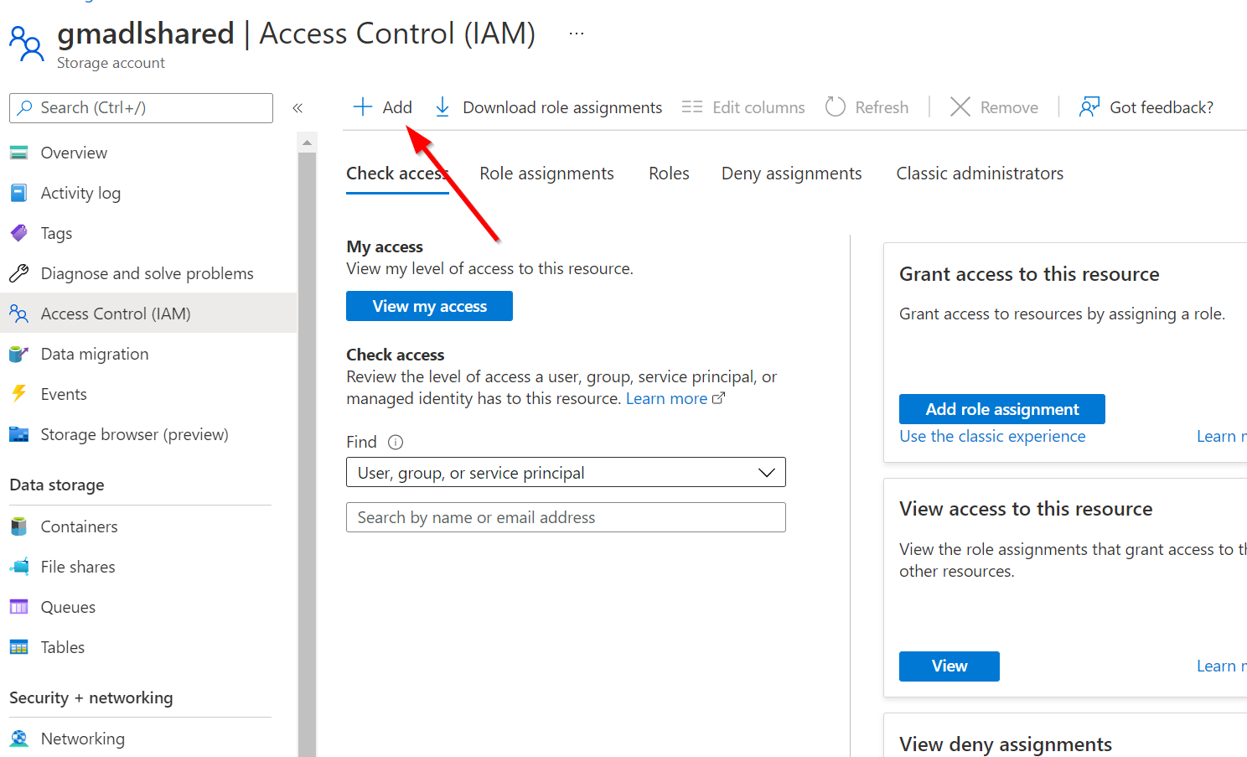Click the Add role assignment button
Viewport: 1247px width, 757px height.
(1002, 409)
